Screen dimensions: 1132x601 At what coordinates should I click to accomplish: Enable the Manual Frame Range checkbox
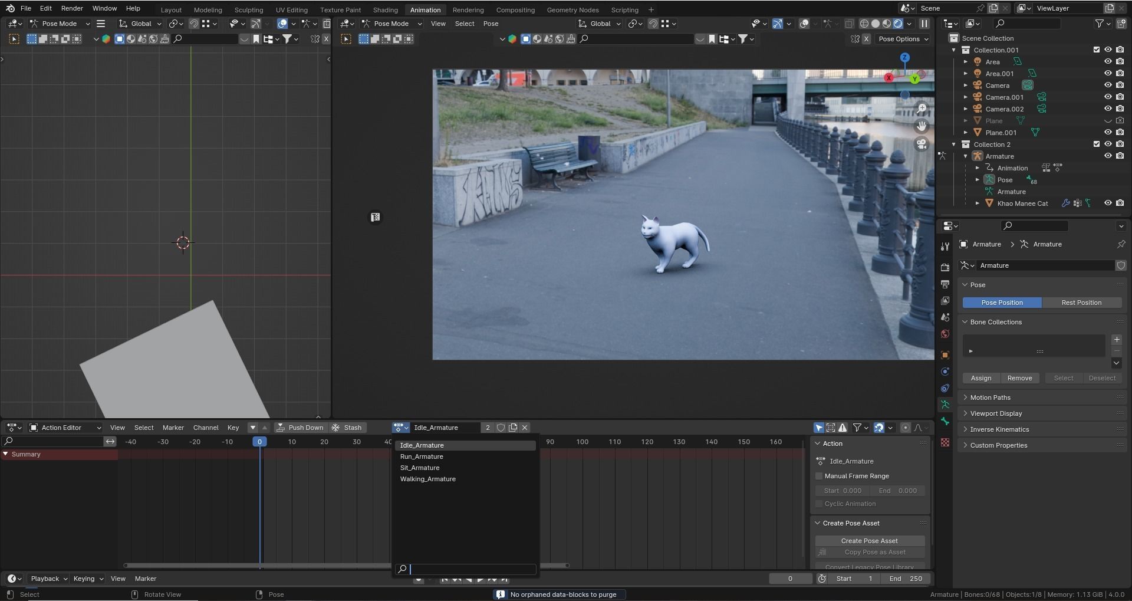pos(819,476)
